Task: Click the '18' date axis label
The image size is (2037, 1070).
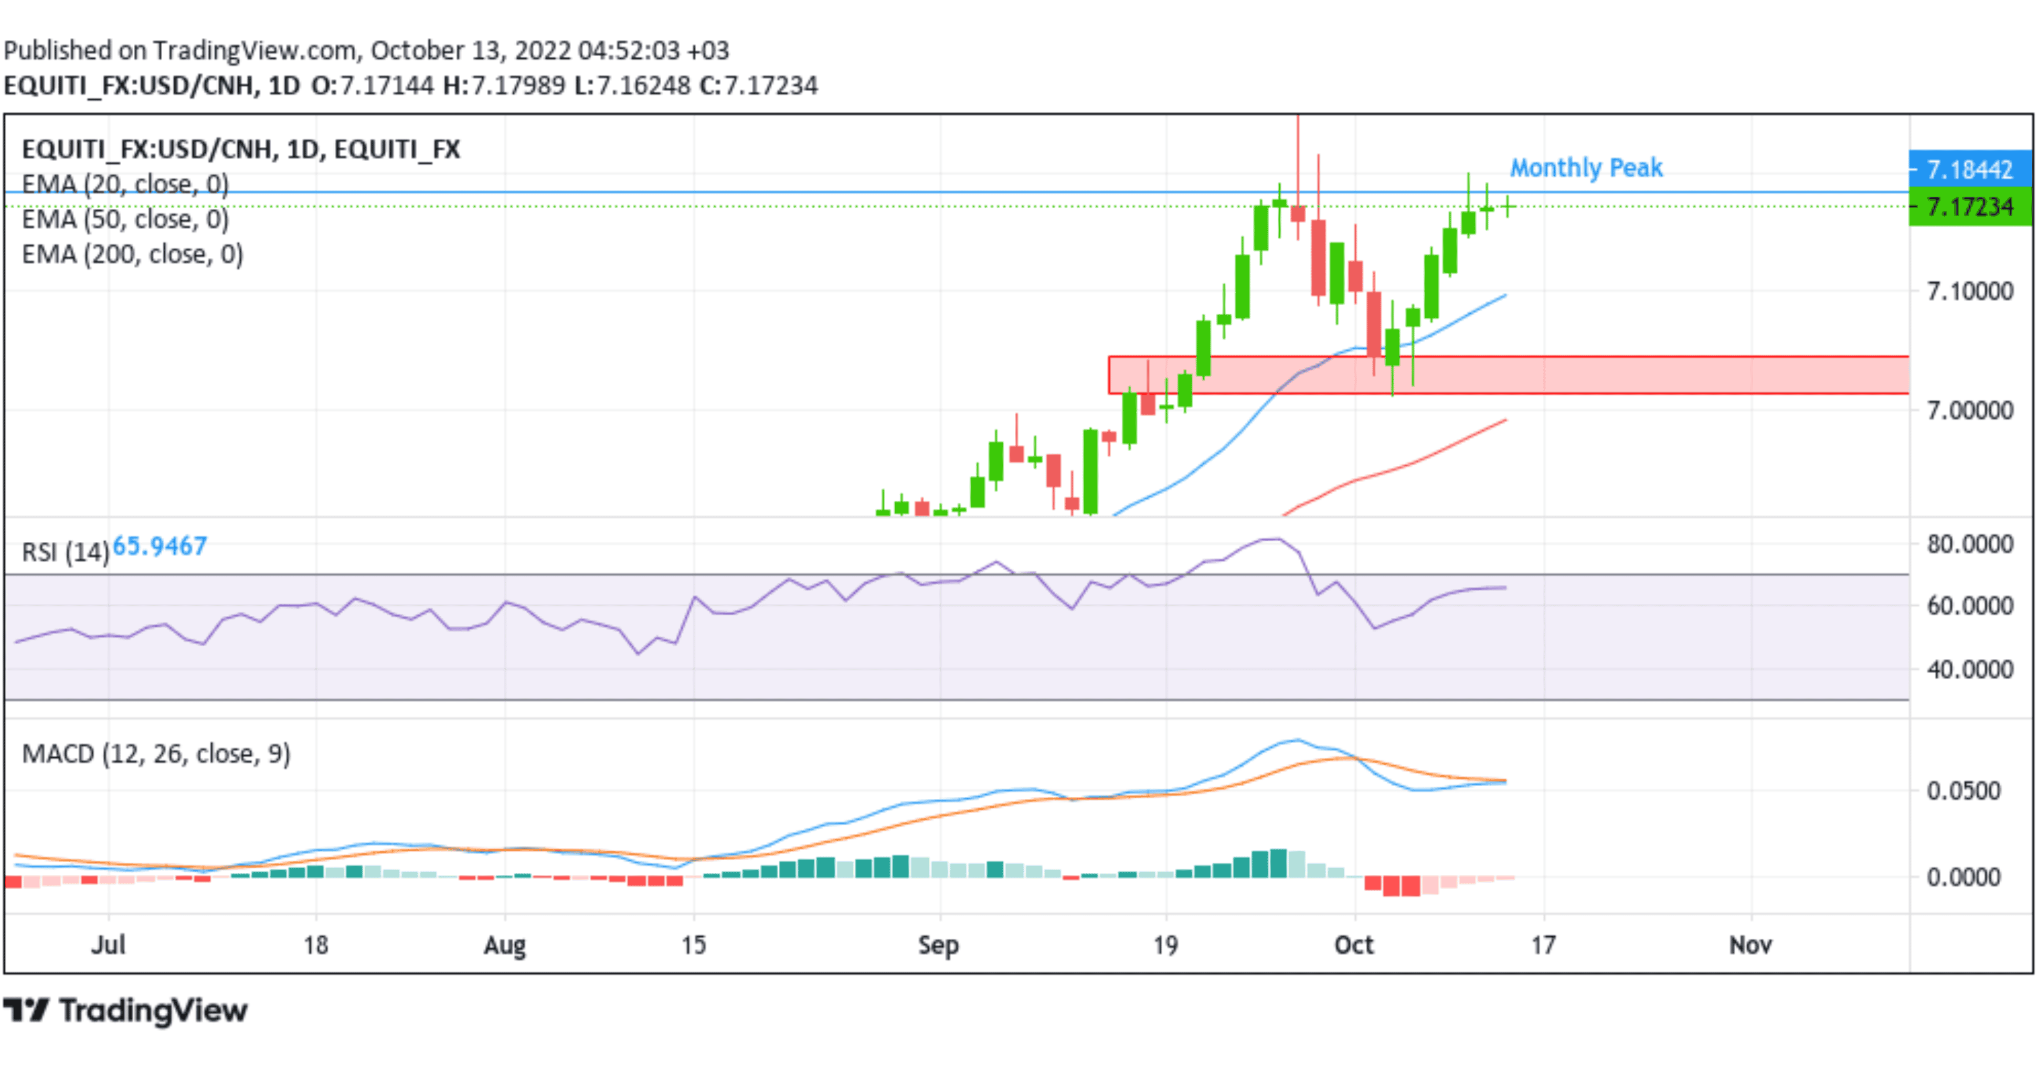Action: click(x=315, y=945)
